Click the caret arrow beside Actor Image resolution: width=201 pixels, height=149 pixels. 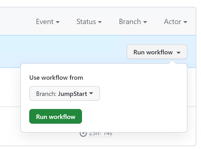click(185, 22)
